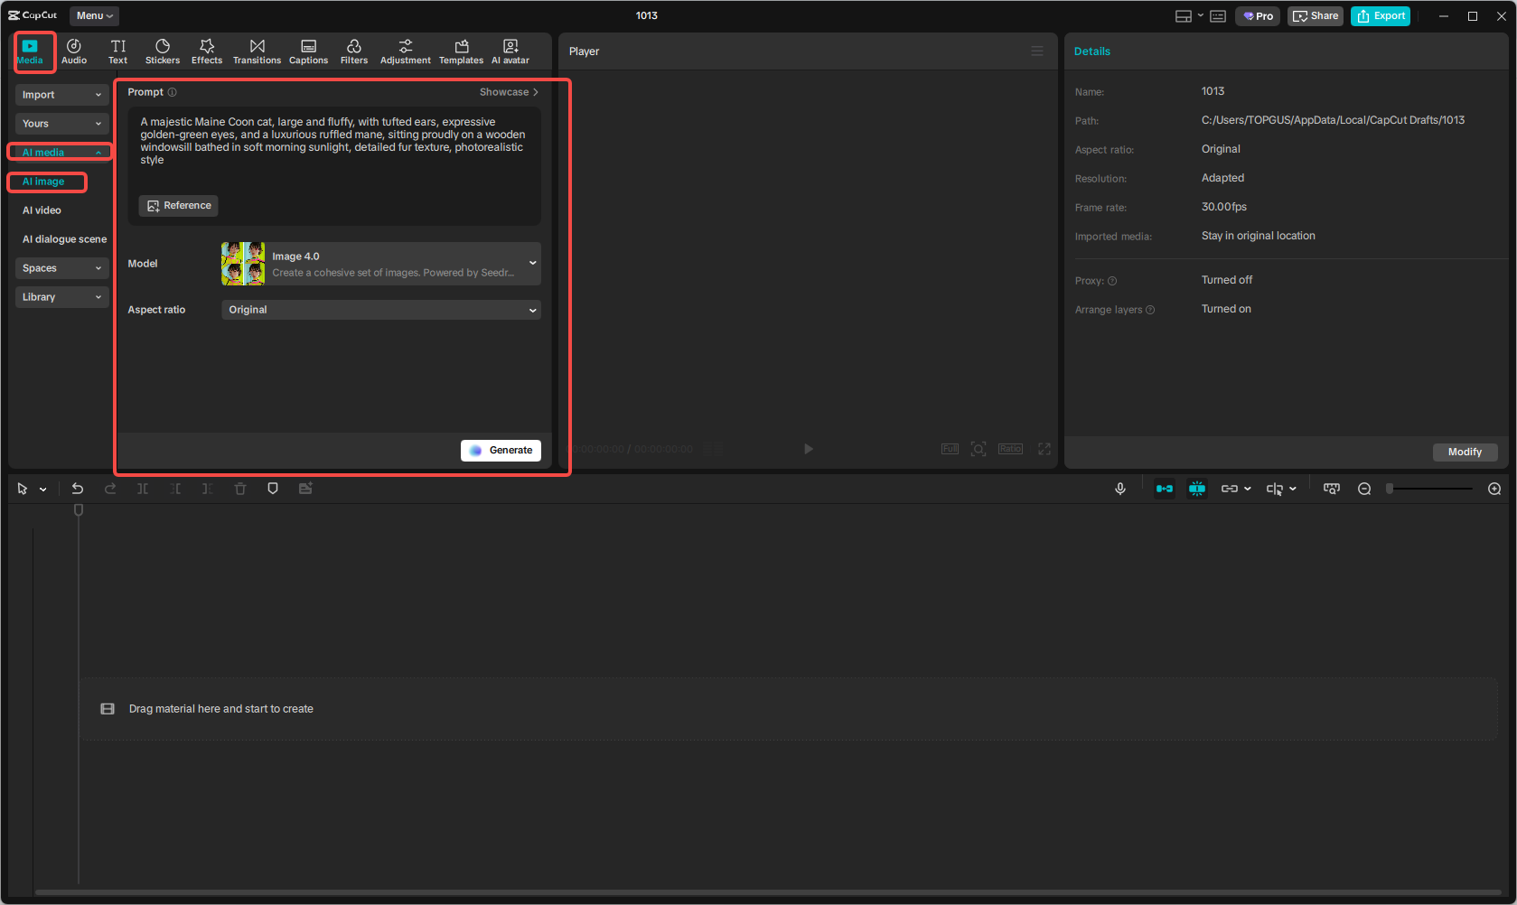This screenshot has height=905, width=1517.
Task: Open the Menu dropdown
Action: point(93,15)
